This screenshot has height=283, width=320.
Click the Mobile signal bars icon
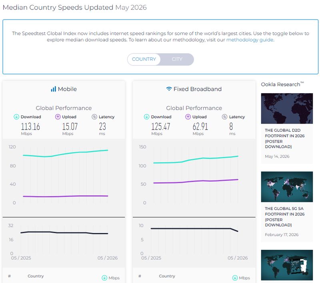click(x=53, y=89)
